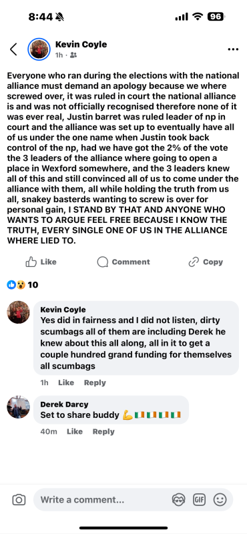The image size is (247, 534).
Task: View reactions count showing 10
Action: 33,285
